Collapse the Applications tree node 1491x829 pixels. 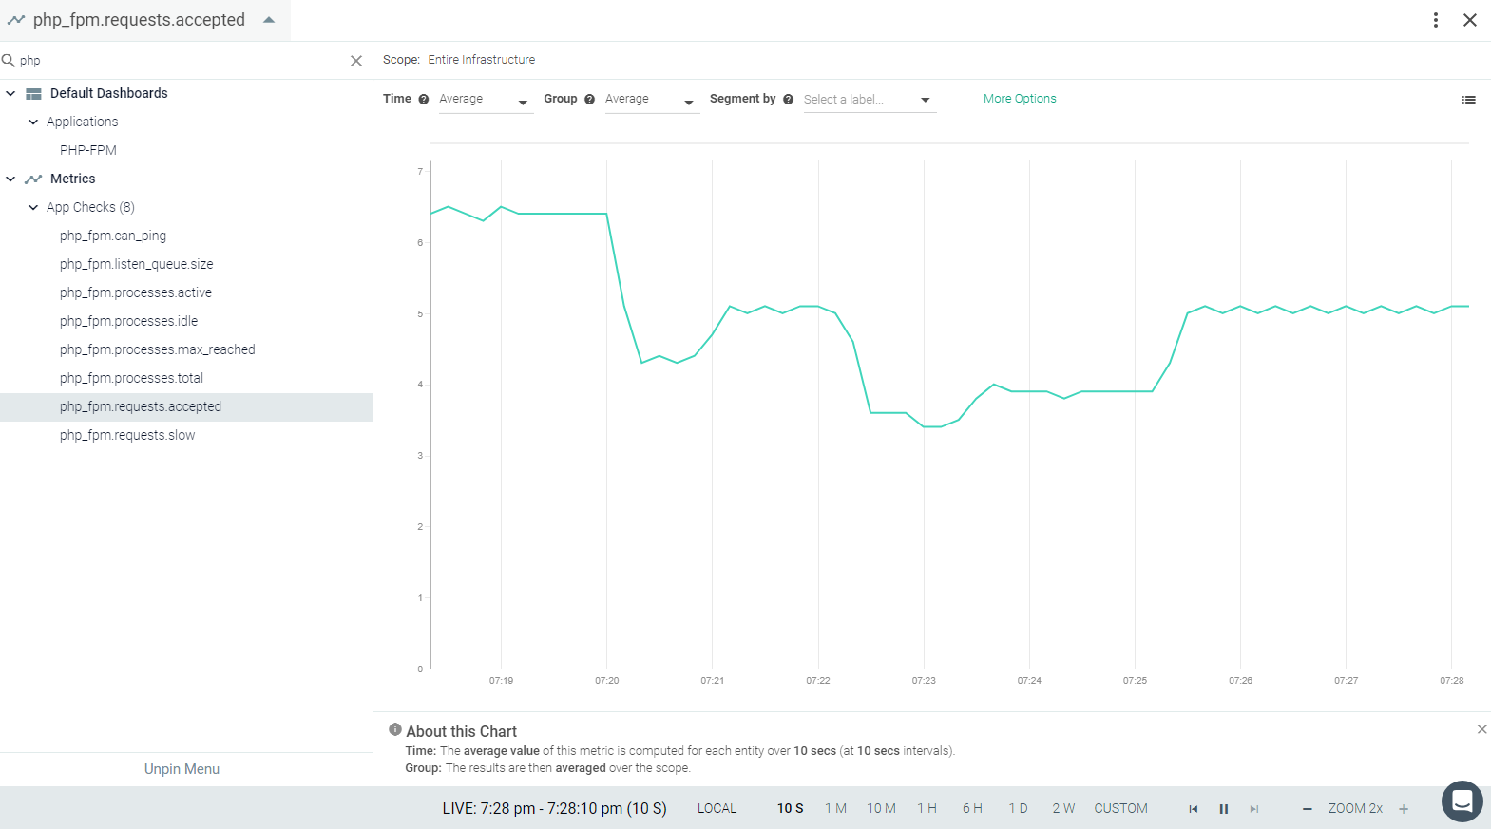point(33,122)
